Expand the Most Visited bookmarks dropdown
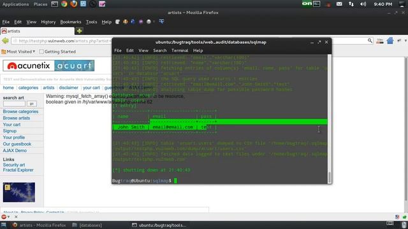The image size is (408, 229). [x=18, y=52]
